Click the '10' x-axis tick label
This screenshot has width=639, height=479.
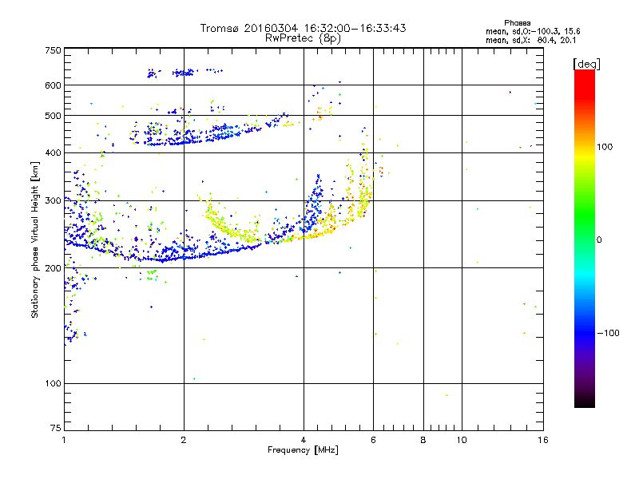(x=462, y=440)
